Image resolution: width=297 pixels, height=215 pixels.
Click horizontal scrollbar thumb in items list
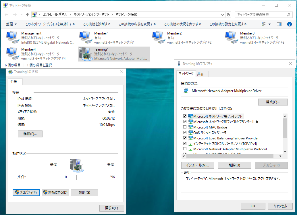tap(230, 156)
